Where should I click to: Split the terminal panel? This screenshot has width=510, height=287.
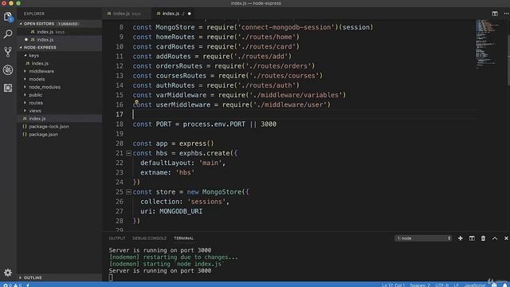(472, 238)
